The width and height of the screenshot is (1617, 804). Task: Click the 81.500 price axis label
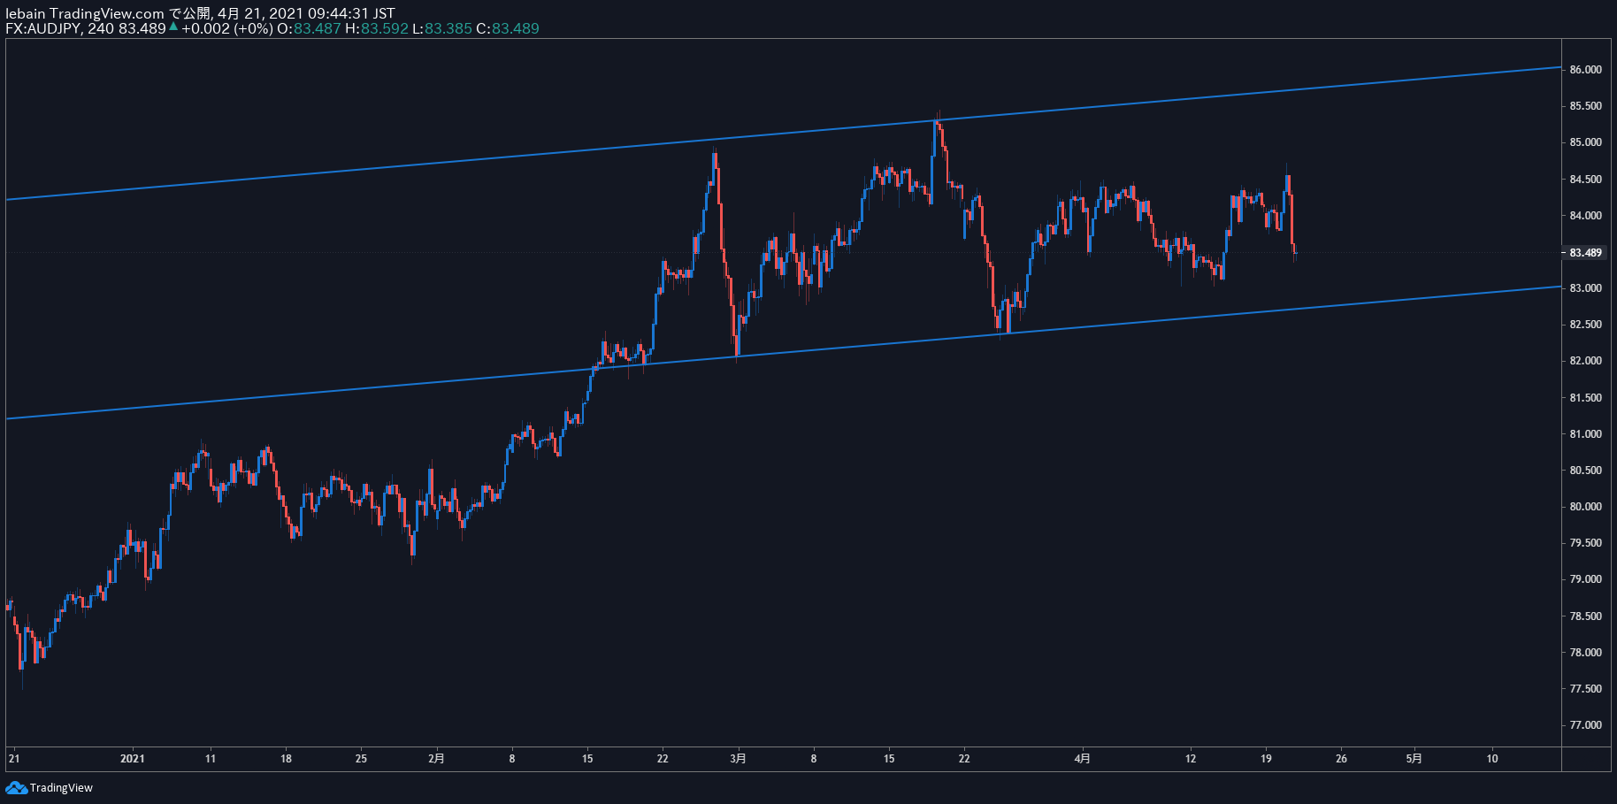click(1585, 397)
